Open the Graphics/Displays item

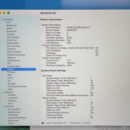pyautogui.click(x=16, y=55)
